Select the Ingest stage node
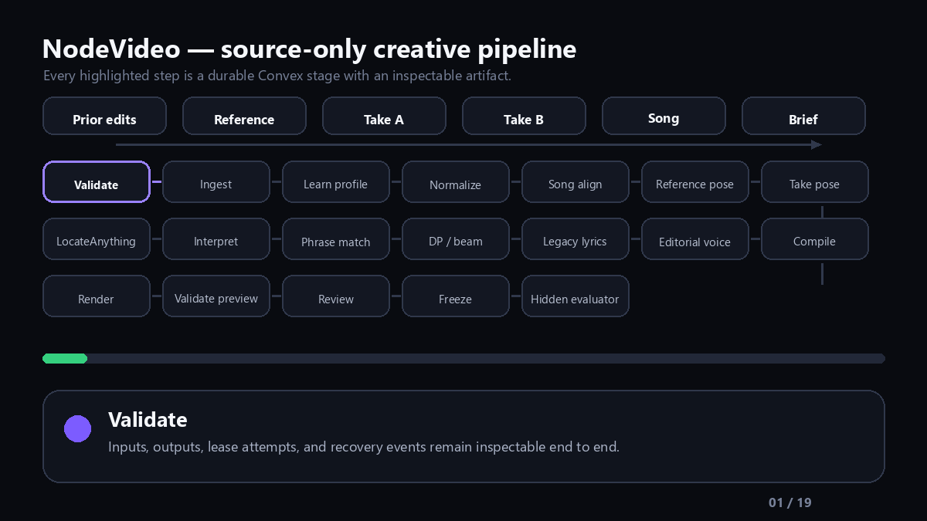This screenshot has width=927, height=521. point(216,182)
